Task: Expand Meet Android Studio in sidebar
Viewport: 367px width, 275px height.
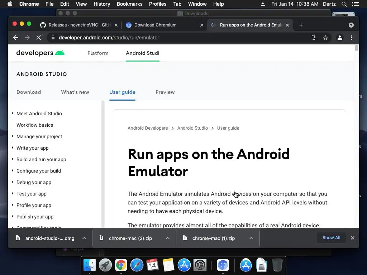Action: coord(13,114)
